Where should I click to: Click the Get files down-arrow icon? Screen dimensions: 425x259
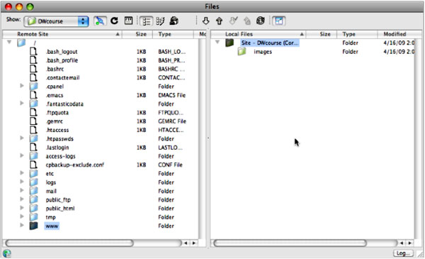[x=205, y=21]
